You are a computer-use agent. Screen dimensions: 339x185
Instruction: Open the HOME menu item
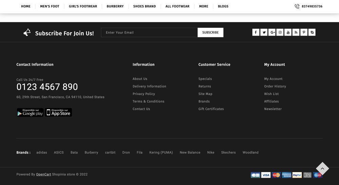tap(26, 6)
